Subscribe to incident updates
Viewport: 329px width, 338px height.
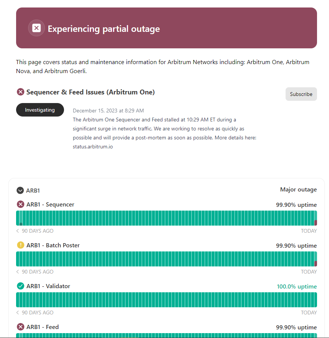301,94
